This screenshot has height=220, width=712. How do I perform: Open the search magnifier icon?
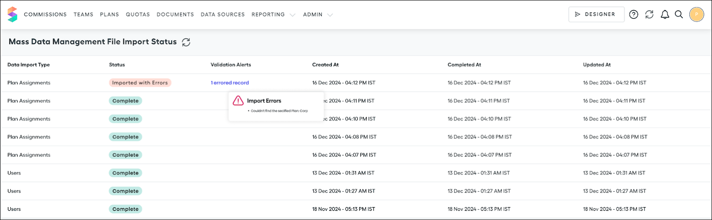(679, 15)
